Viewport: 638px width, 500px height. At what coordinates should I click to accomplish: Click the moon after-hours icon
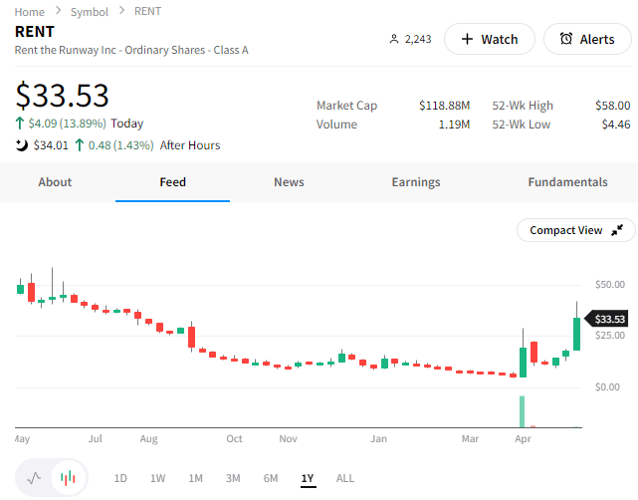click(22, 145)
